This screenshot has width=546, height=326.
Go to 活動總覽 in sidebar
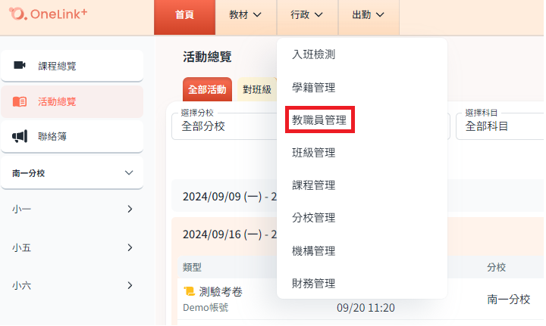[x=72, y=101]
